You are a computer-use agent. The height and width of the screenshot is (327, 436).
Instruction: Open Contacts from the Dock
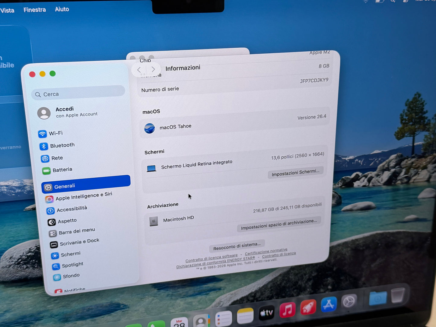point(201,321)
